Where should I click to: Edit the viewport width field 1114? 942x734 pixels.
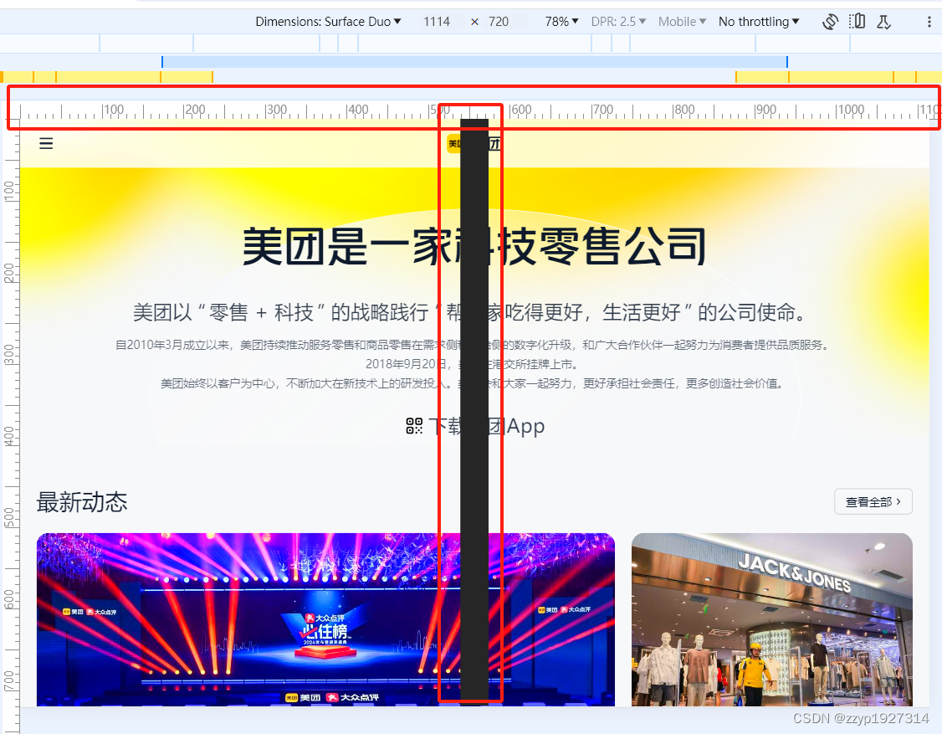click(437, 22)
